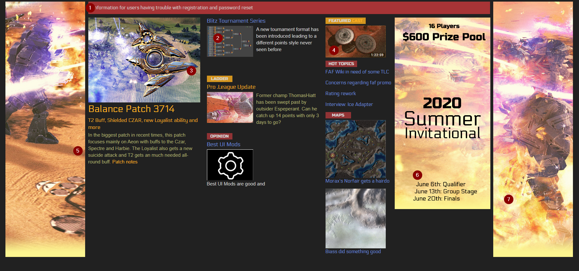This screenshot has height=271, width=579.
Task: Select the OPINION category tag
Action: (x=219, y=136)
